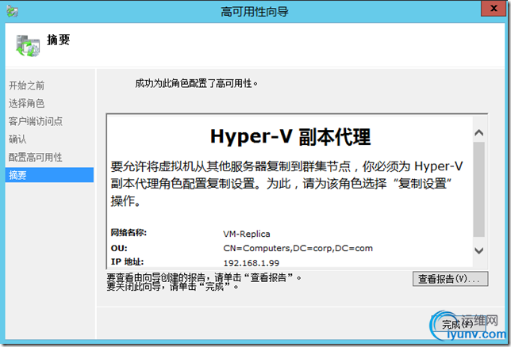Select the 开始之前 step
The width and height of the screenshot is (511, 347).
(26, 86)
